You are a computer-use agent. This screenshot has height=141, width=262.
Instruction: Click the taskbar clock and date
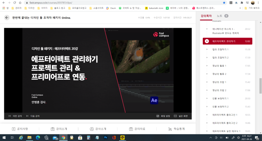(246, 138)
